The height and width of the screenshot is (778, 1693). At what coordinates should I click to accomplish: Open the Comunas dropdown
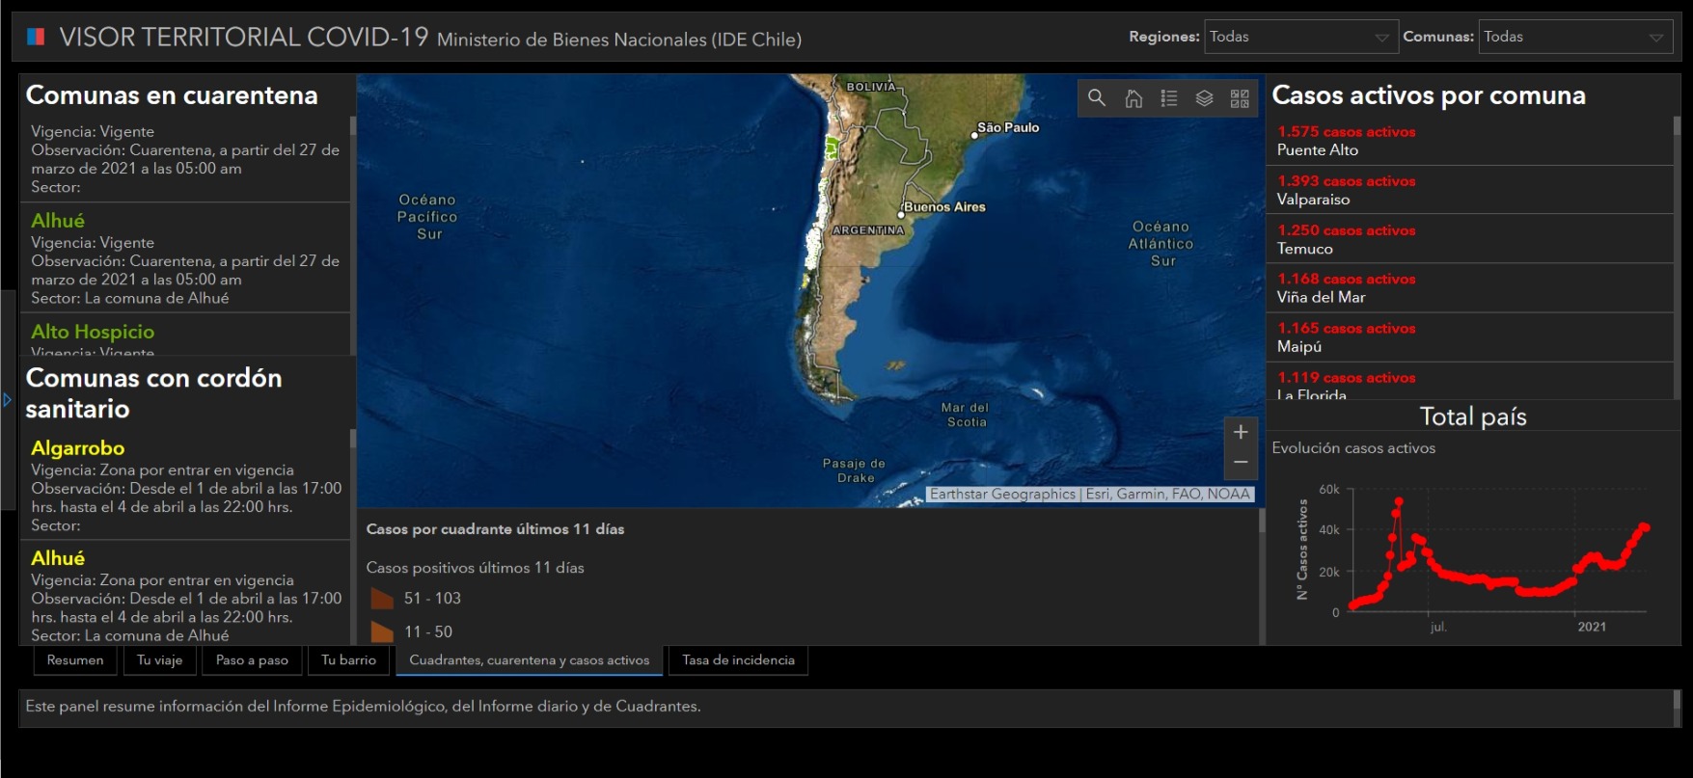coord(1574,38)
